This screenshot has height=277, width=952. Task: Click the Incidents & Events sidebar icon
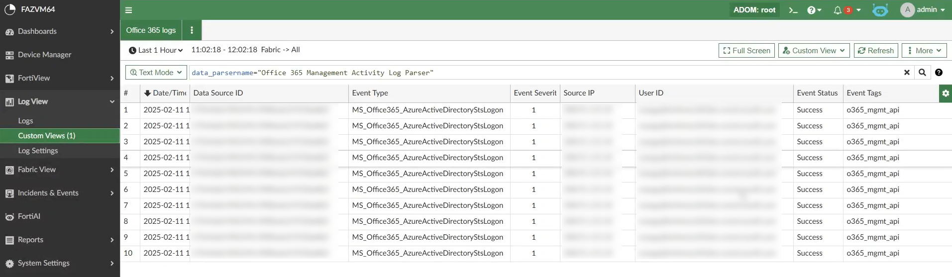[9, 193]
